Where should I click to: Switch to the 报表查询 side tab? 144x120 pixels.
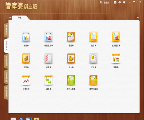point(6,61)
